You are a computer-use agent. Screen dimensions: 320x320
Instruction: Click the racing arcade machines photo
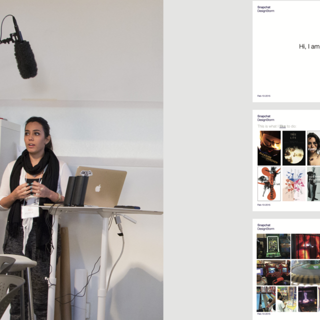click(x=273, y=272)
